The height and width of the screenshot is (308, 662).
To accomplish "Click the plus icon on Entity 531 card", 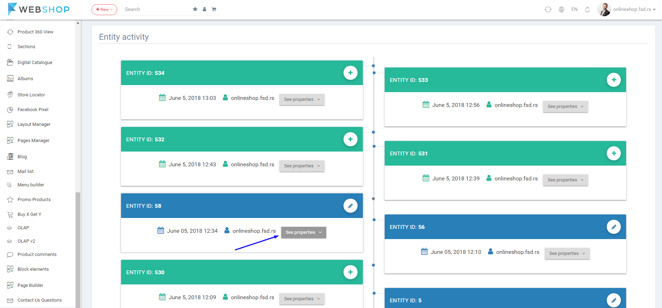I will coord(613,153).
